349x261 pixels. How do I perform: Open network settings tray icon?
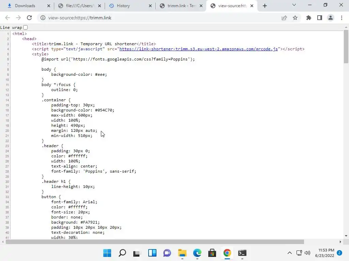coord(299,253)
